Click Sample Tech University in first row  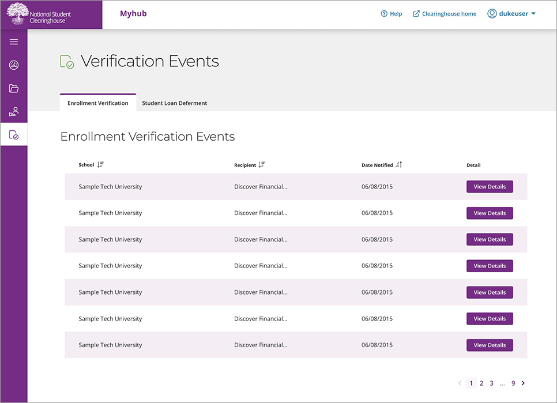(x=110, y=187)
